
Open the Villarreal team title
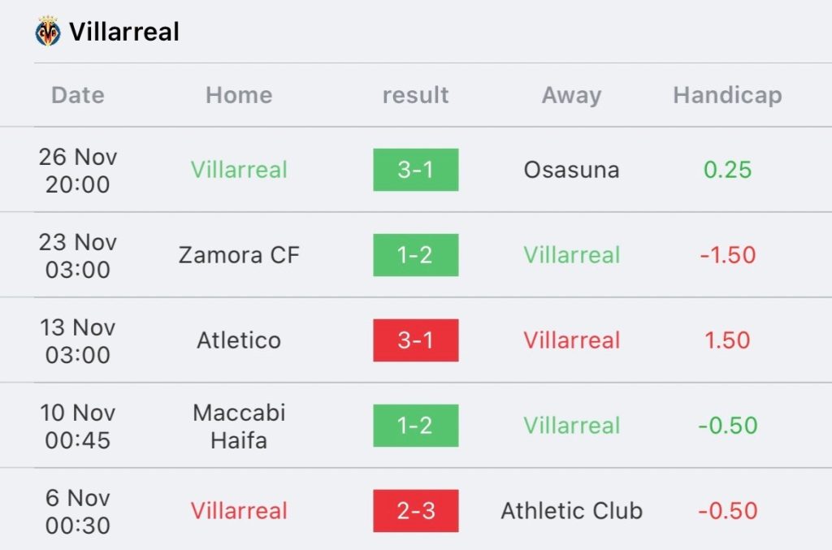tap(124, 32)
